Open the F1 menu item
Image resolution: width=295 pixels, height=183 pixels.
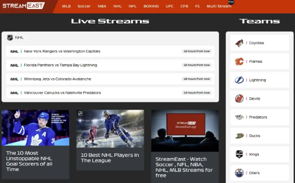point(197,6)
